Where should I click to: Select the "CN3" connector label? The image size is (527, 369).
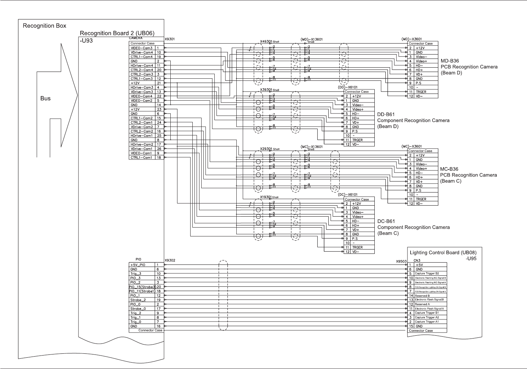(417, 261)
